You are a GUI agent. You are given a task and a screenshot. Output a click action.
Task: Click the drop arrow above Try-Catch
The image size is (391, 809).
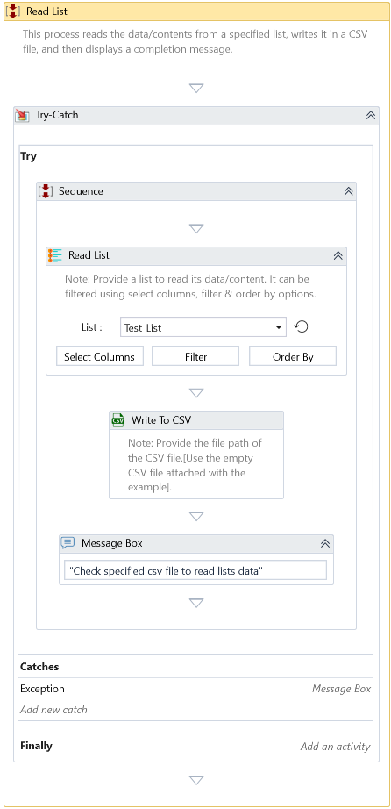coord(196,89)
